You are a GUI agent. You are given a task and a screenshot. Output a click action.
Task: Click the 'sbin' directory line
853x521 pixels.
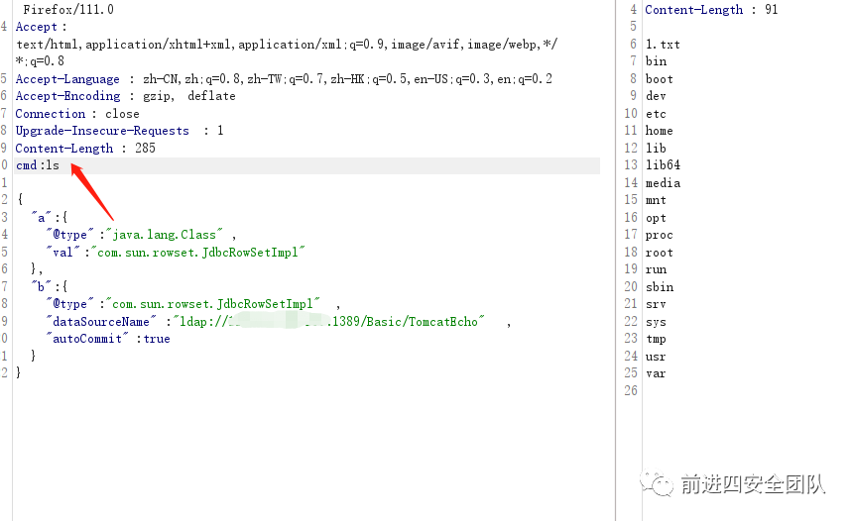(660, 287)
